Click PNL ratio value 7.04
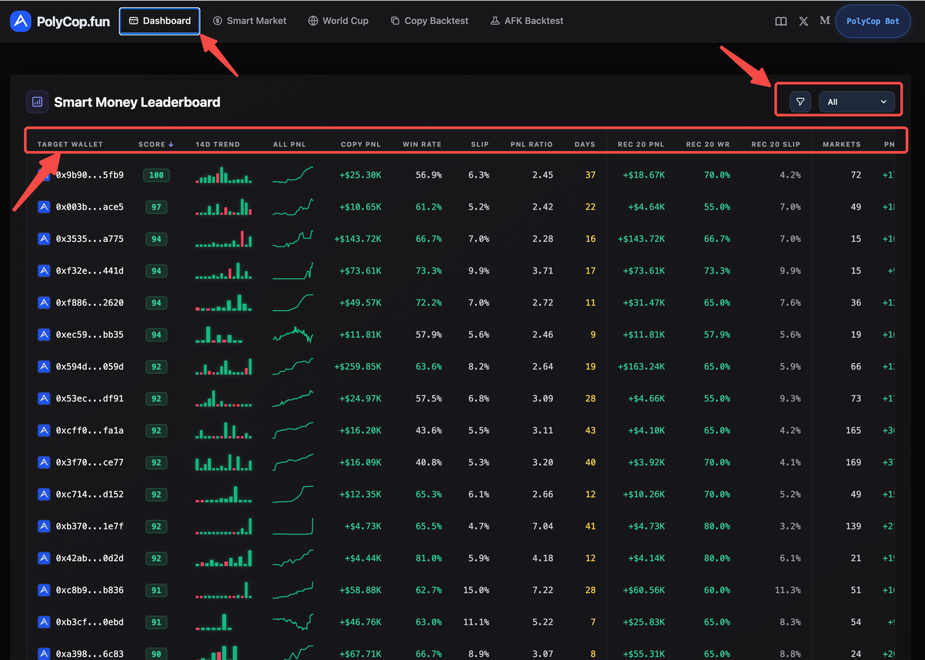925x660 pixels. pos(543,526)
